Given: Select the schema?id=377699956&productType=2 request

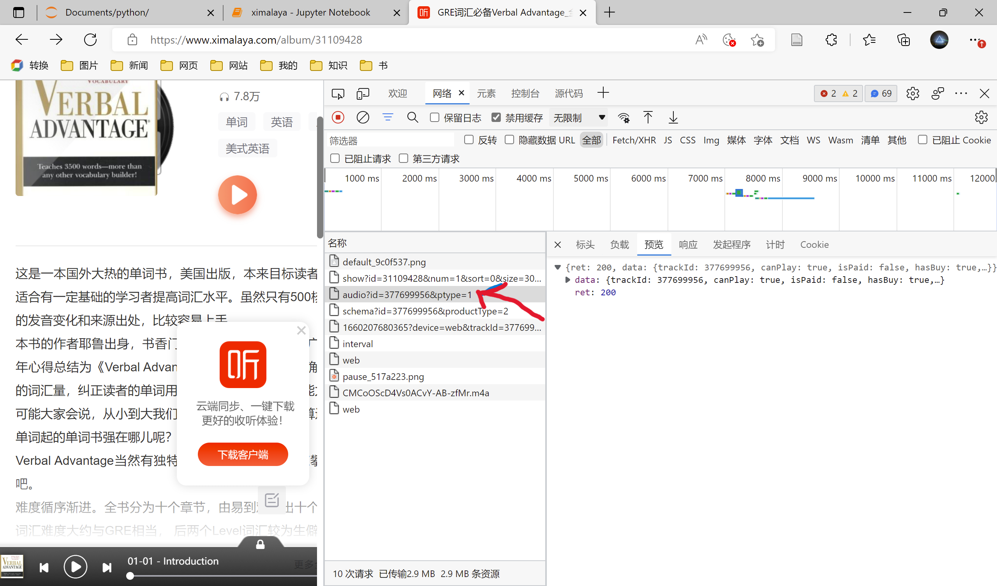Looking at the screenshot, I should pyautogui.click(x=435, y=311).
